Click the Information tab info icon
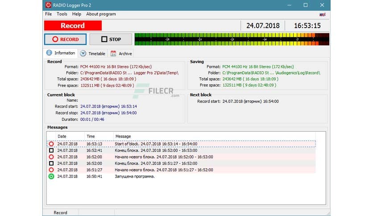The height and width of the screenshot is (216, 373). tap(49, 53)
